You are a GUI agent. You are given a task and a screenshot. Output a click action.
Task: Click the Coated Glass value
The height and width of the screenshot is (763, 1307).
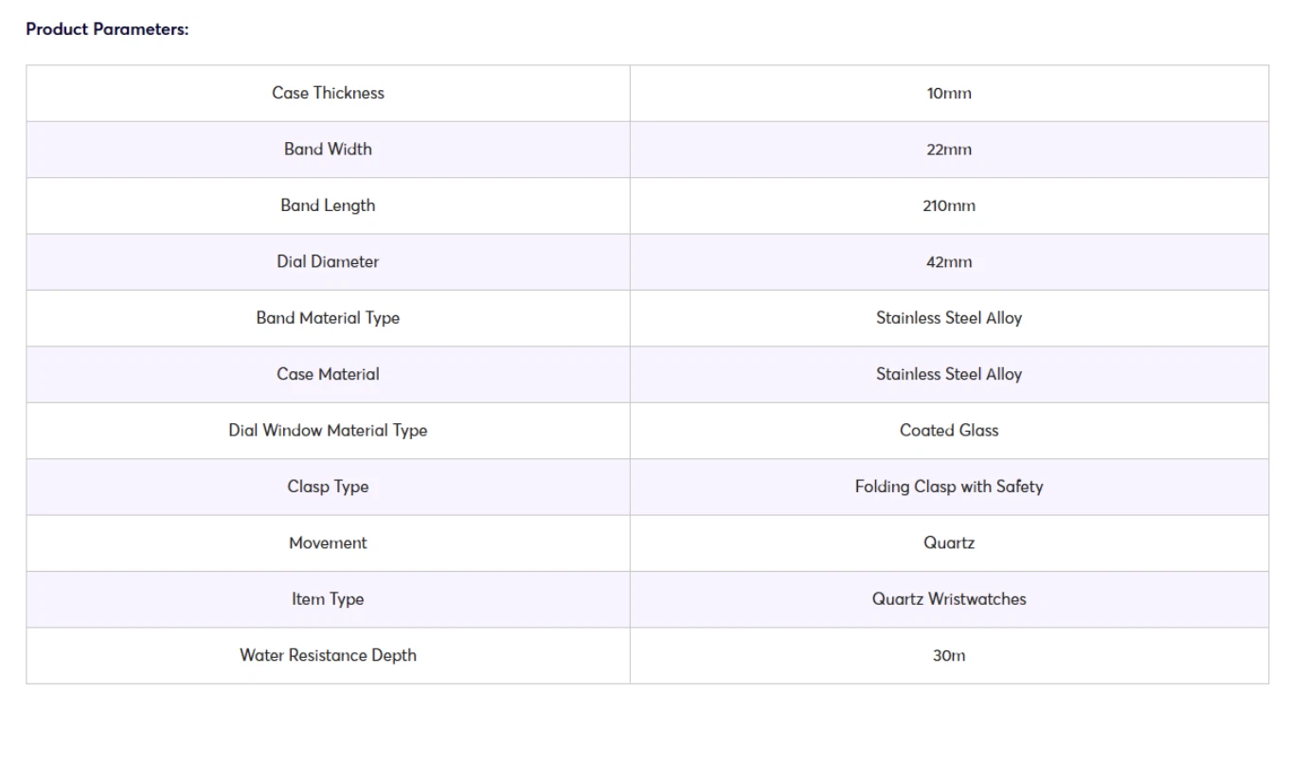(x=949, y=431)
